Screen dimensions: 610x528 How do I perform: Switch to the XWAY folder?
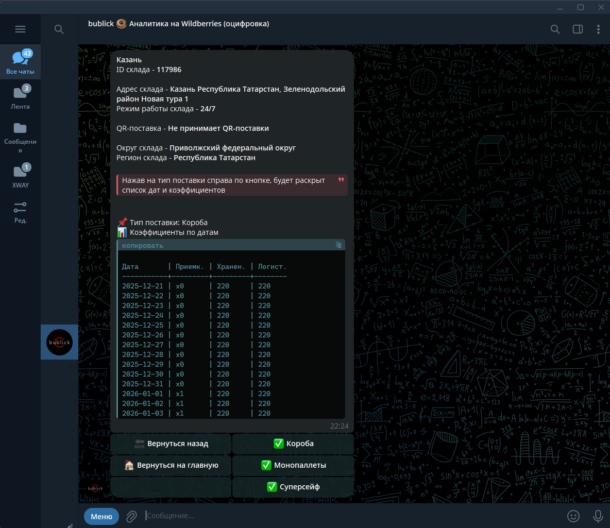click(20, 176)
